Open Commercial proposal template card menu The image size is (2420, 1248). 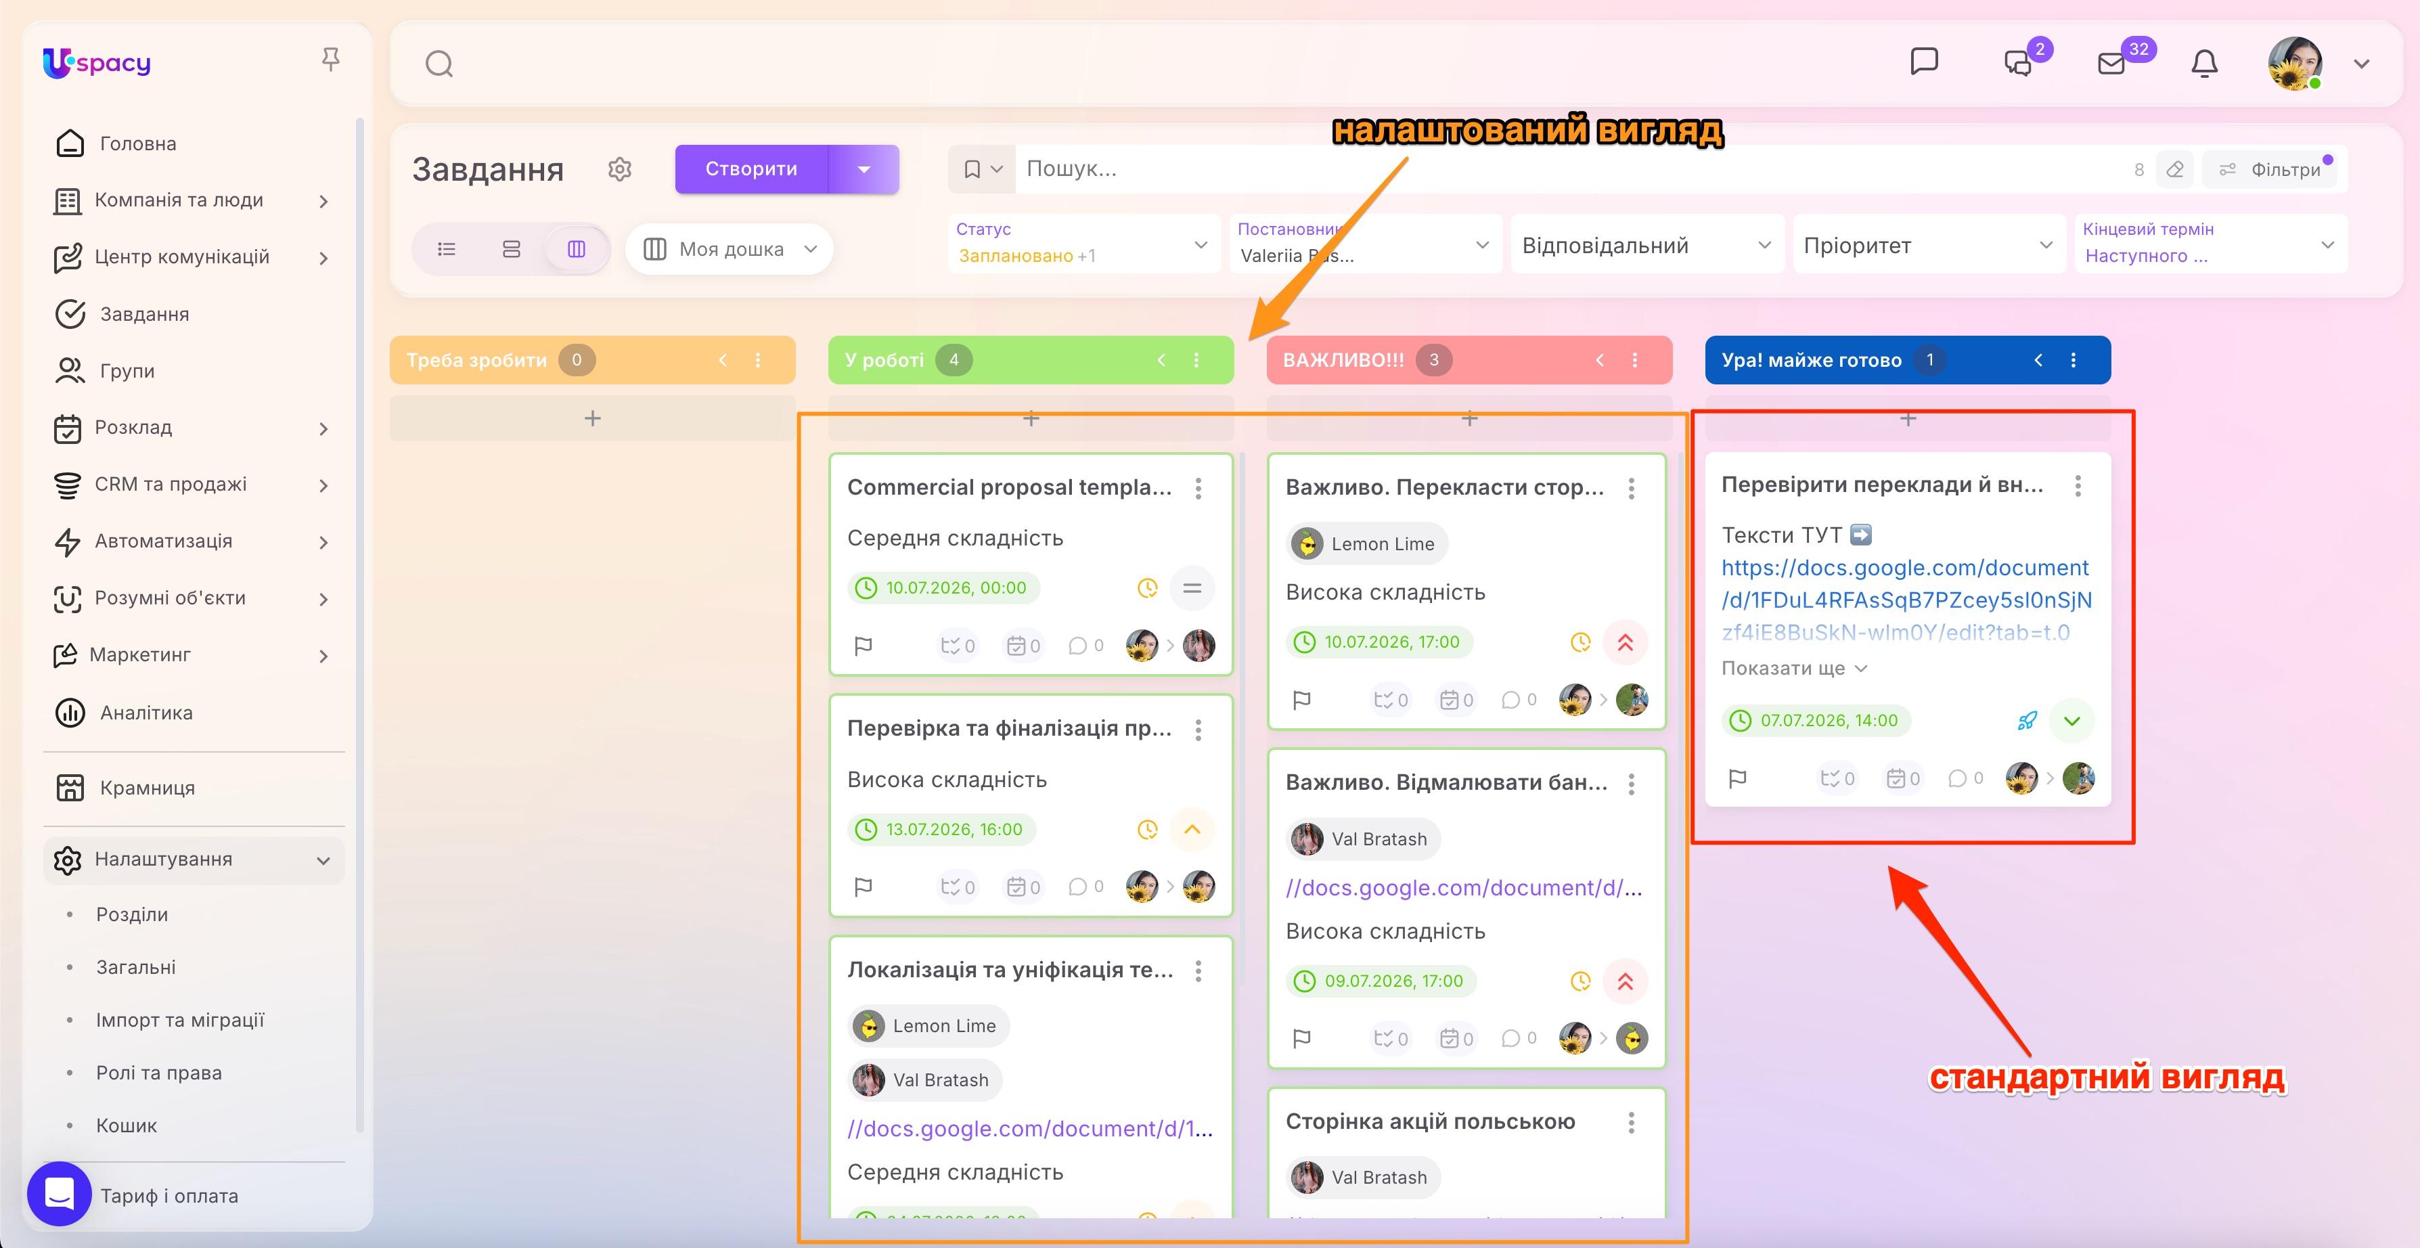pos(1198,488)
